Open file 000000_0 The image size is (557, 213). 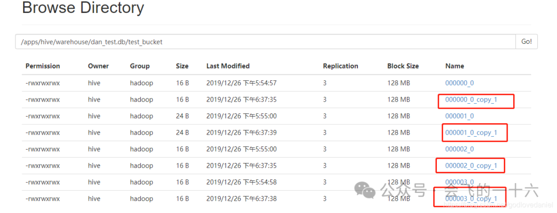tap(459, 83)
